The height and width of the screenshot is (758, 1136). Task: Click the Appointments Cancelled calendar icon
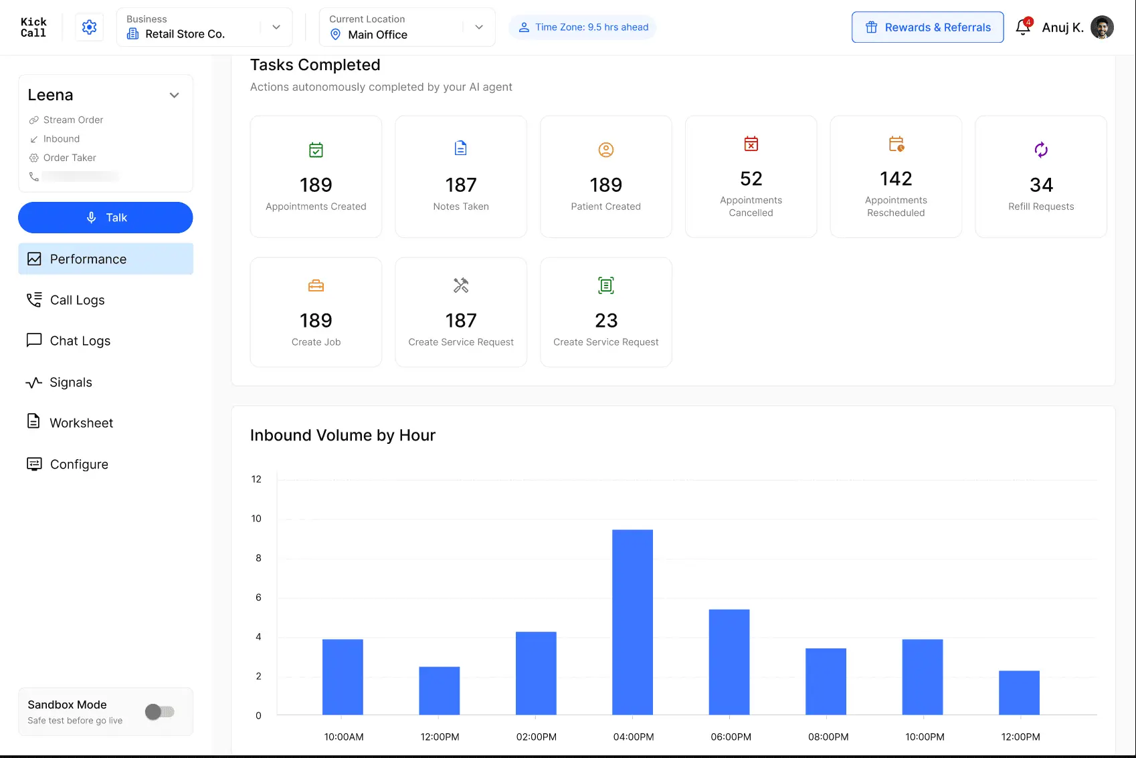(751, 144)
